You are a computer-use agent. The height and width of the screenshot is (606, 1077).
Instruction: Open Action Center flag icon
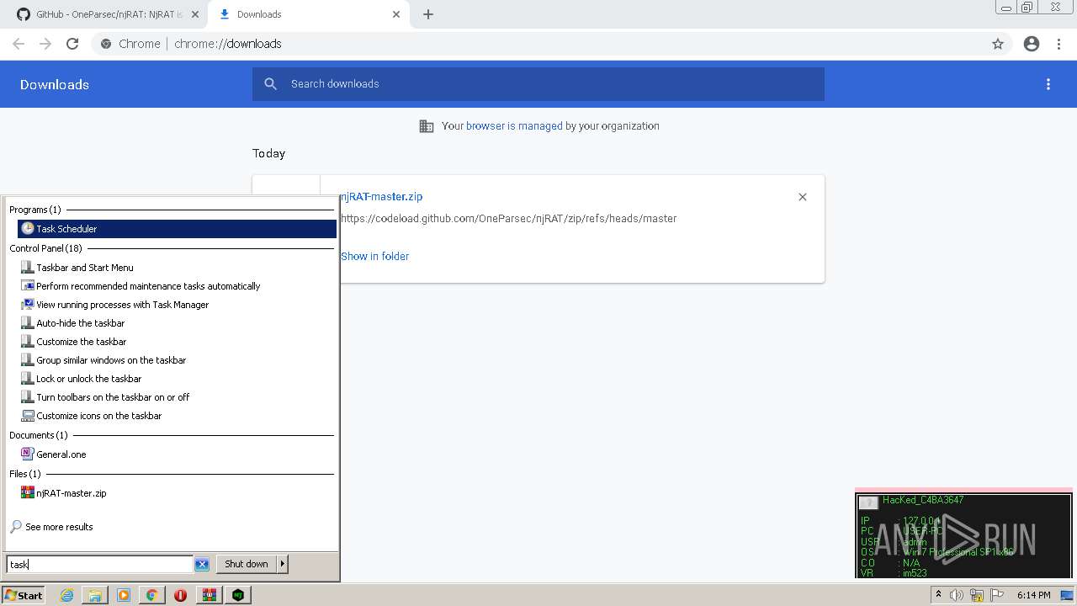tap(997, 595)
